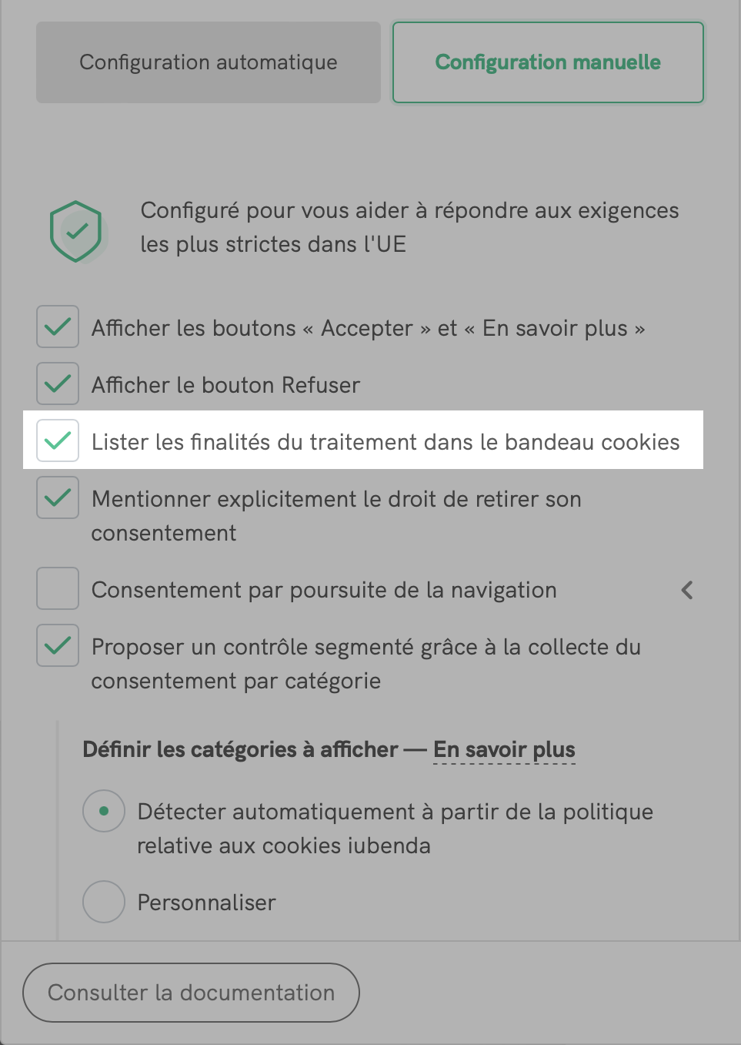Image resolution: width=741 pixels, height=1045 pixels.
Task: Click the green shield compliance icon
Action: [75, 230]
